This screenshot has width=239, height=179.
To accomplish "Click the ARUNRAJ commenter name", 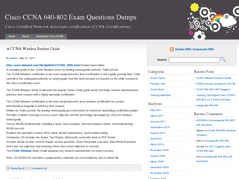I will 202,120.
